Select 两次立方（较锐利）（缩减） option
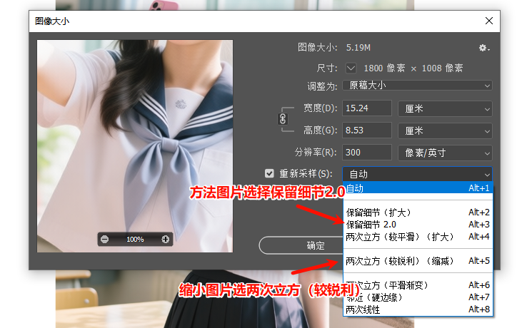This screenshot has width=522, height=328. click(417, 261)
